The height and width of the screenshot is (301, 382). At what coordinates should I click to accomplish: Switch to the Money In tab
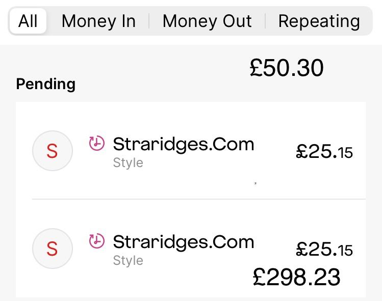click(98, 21)
